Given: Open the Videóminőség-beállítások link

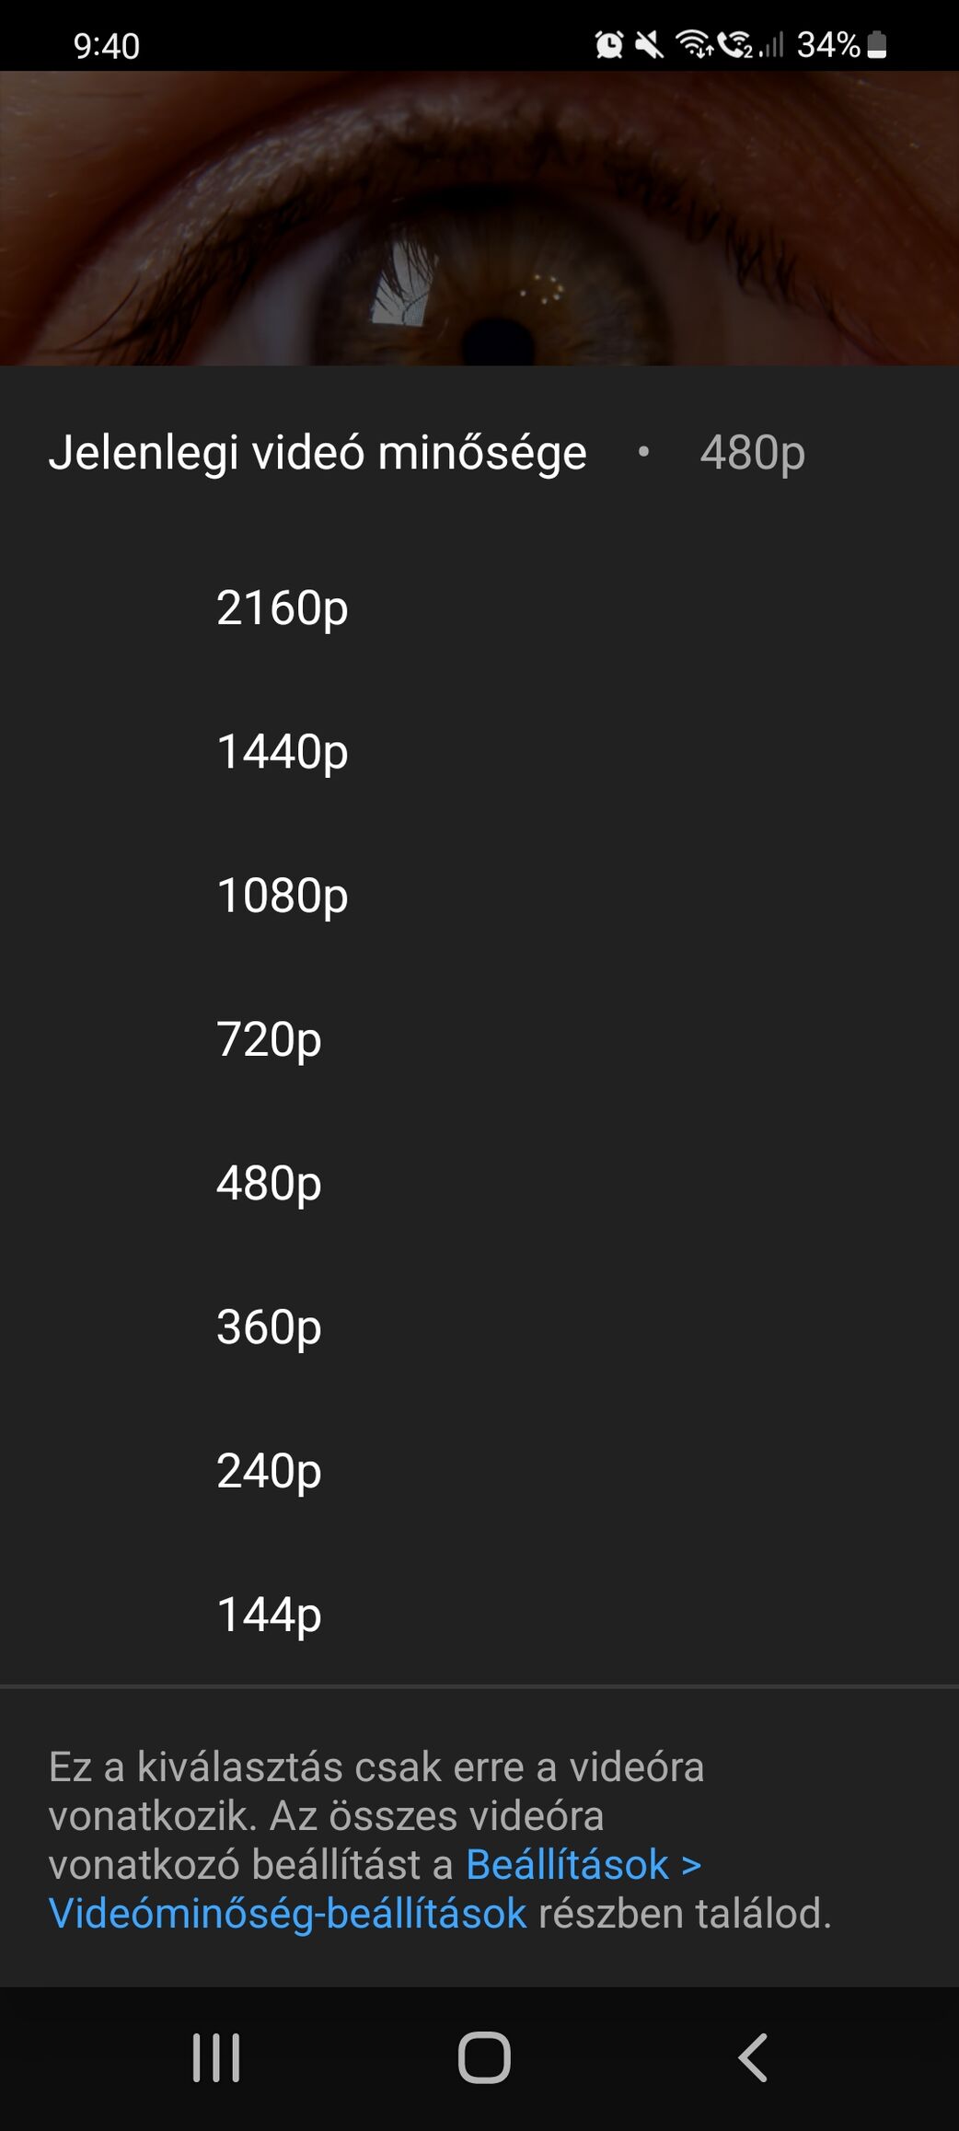Looking at the screenshot, I should [x=287, y=1913].
